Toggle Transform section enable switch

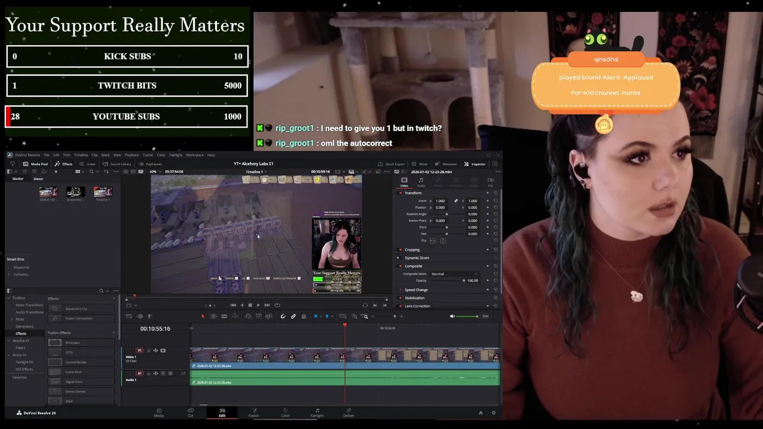click(x=400, y=193)
